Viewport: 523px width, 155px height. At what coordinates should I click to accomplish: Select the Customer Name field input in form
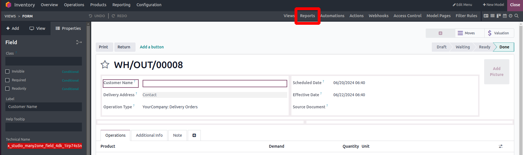(x=215, y=84)
